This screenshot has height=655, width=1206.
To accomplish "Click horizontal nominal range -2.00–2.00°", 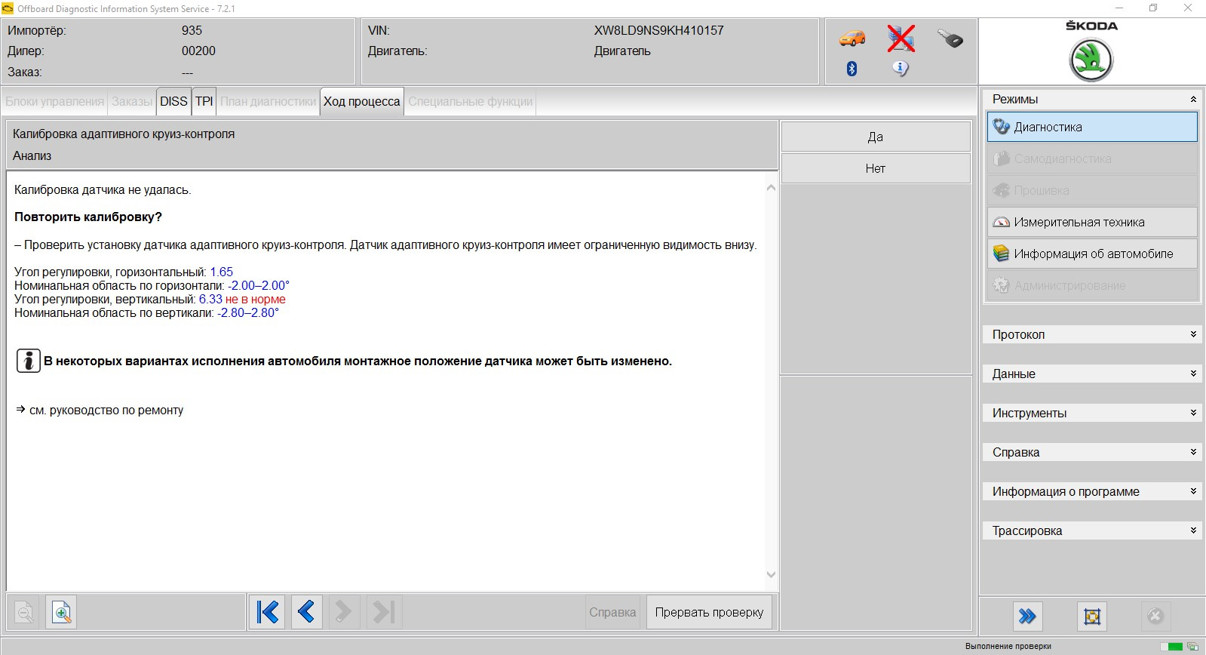I will [x=259, y=285].
